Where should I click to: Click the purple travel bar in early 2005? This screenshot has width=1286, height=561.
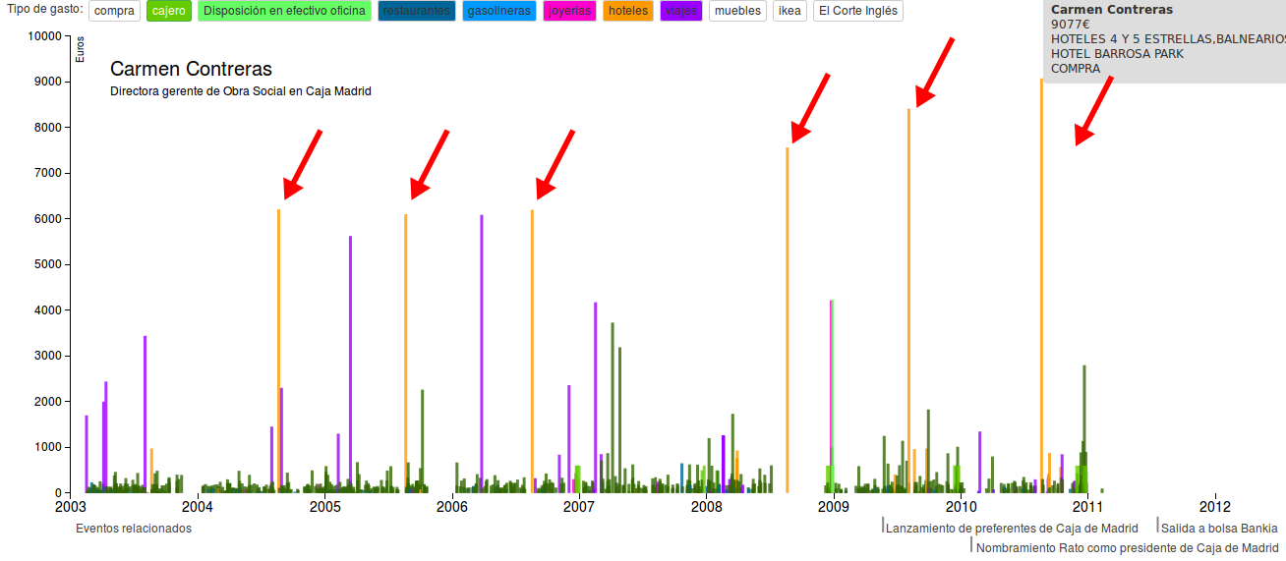(x=350, y=364)
